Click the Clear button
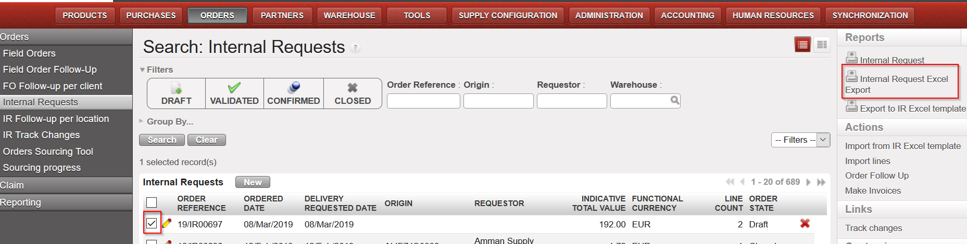This screenshot has height=244, width=967. pos(207,140)
